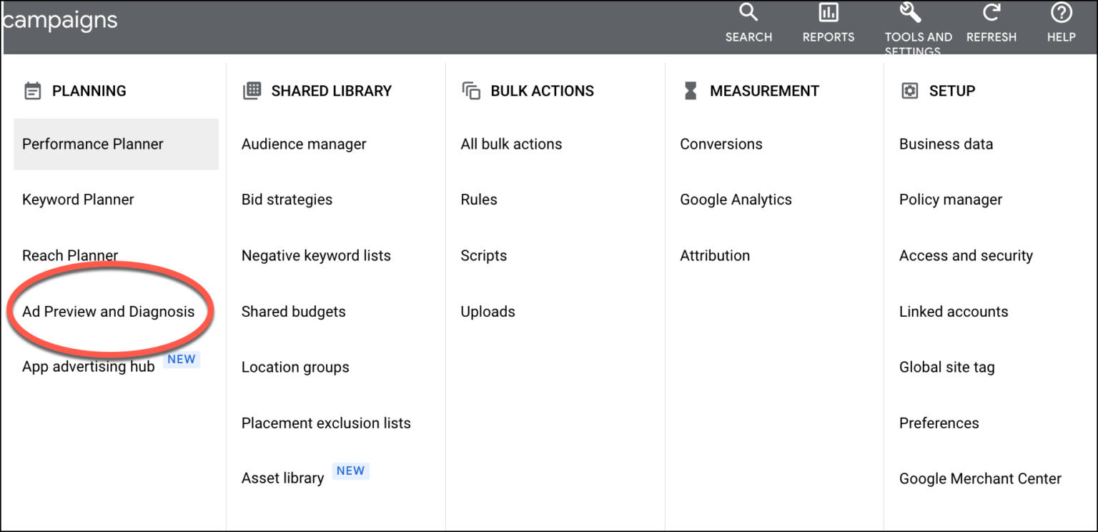Click the Refresh circular arrow icon
This screenshot has height=532, width=1098.
click(x=991, y=12)
